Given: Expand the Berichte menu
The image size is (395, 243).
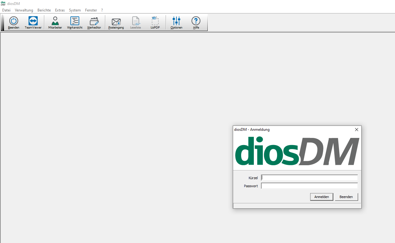Looking at the screenshot, I should [x=44, y=10].
